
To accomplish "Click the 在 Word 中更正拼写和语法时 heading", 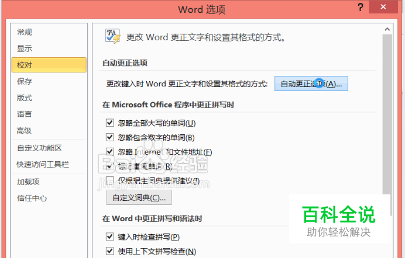I will tap(152, 219).
